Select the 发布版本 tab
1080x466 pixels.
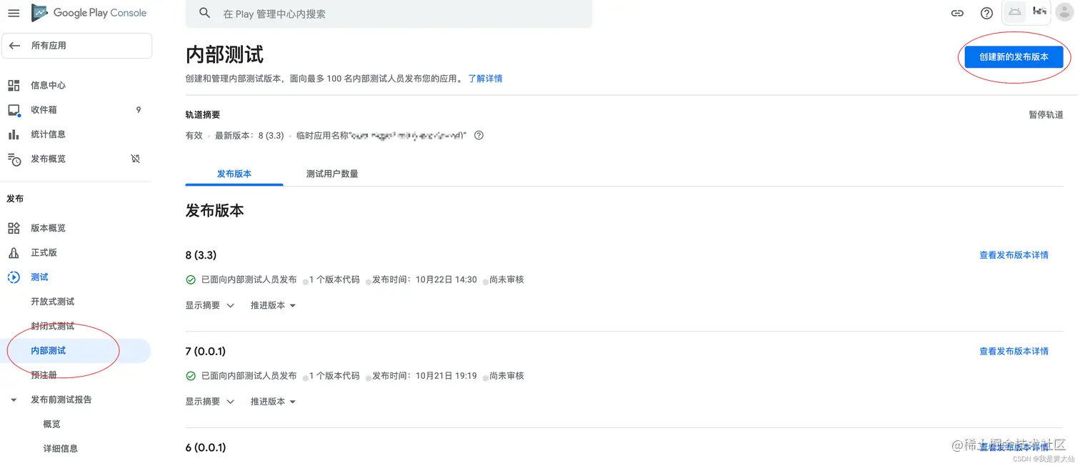(x=234, y=173)
